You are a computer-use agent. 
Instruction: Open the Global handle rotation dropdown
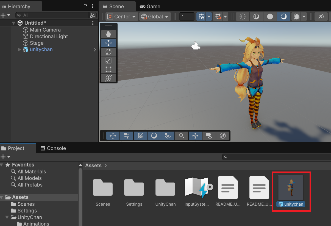pyautogui.click(x=155, y=17)
